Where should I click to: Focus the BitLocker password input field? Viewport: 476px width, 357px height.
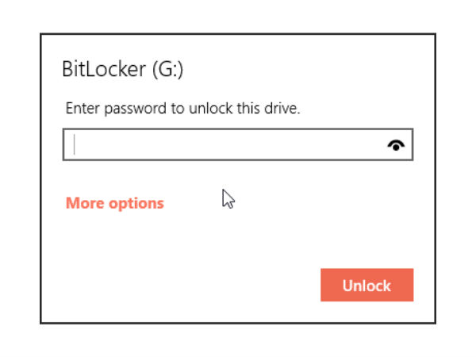pyautogui.click(x=238, y=144)
